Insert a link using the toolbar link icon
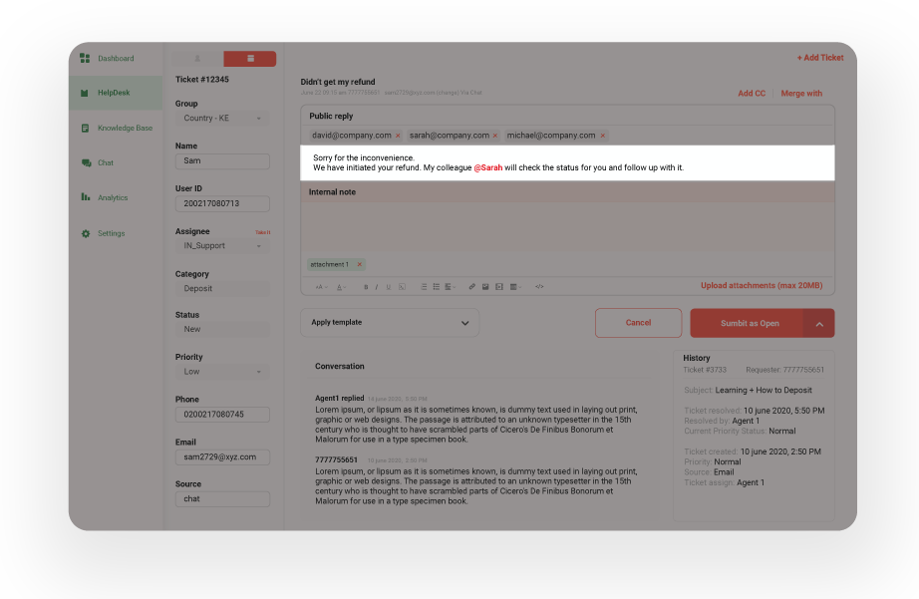Image resolution: width=919 pixels, height=599 pixels. click(x=472, y=287)
